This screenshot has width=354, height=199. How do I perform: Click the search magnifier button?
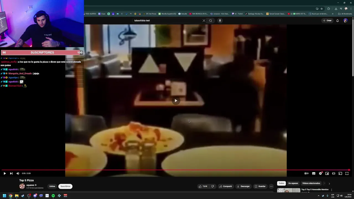click(x=210, y=20)
